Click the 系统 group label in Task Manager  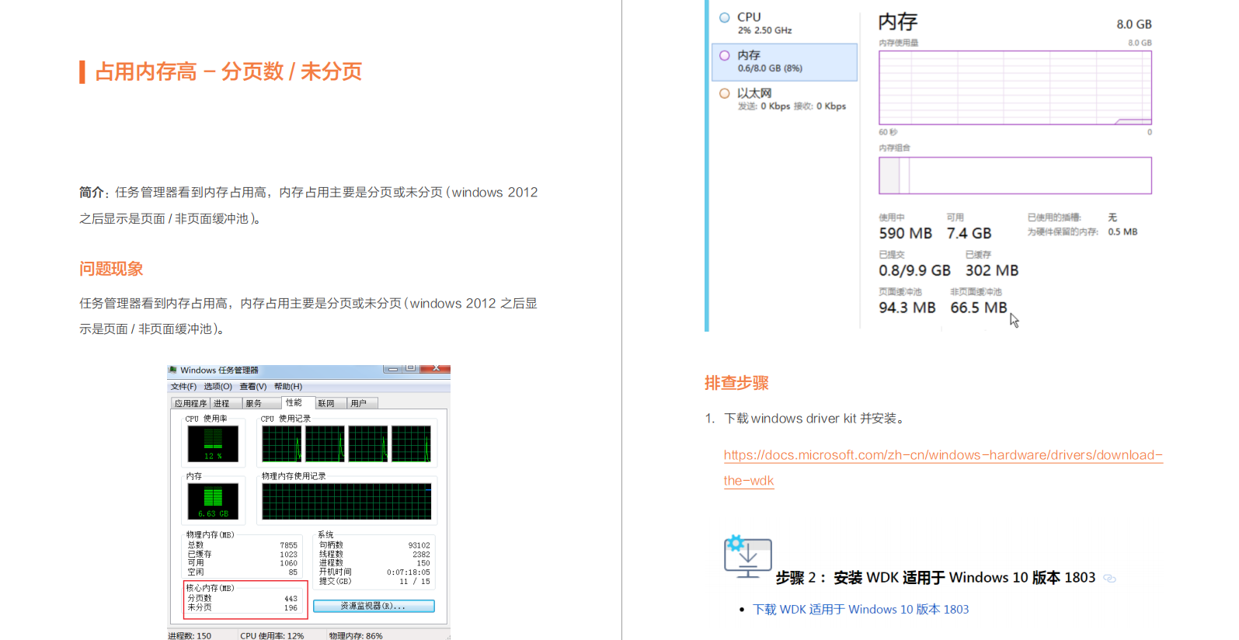325,535
